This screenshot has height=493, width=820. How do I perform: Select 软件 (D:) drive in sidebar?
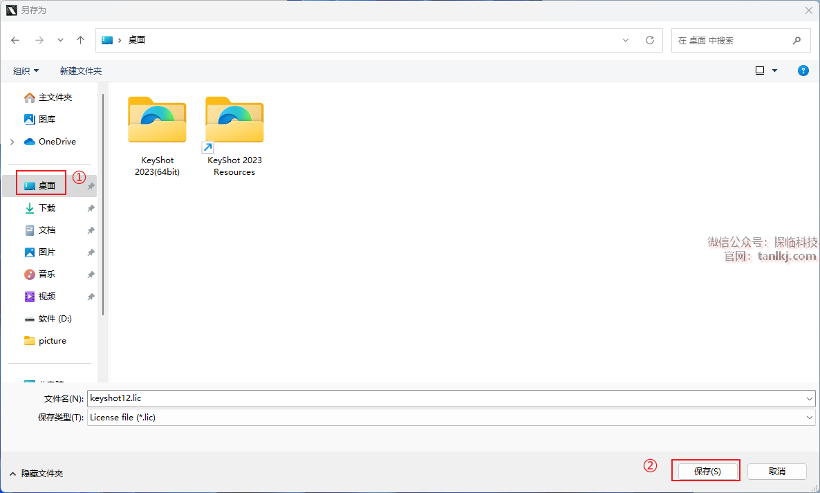click(48, 318)
